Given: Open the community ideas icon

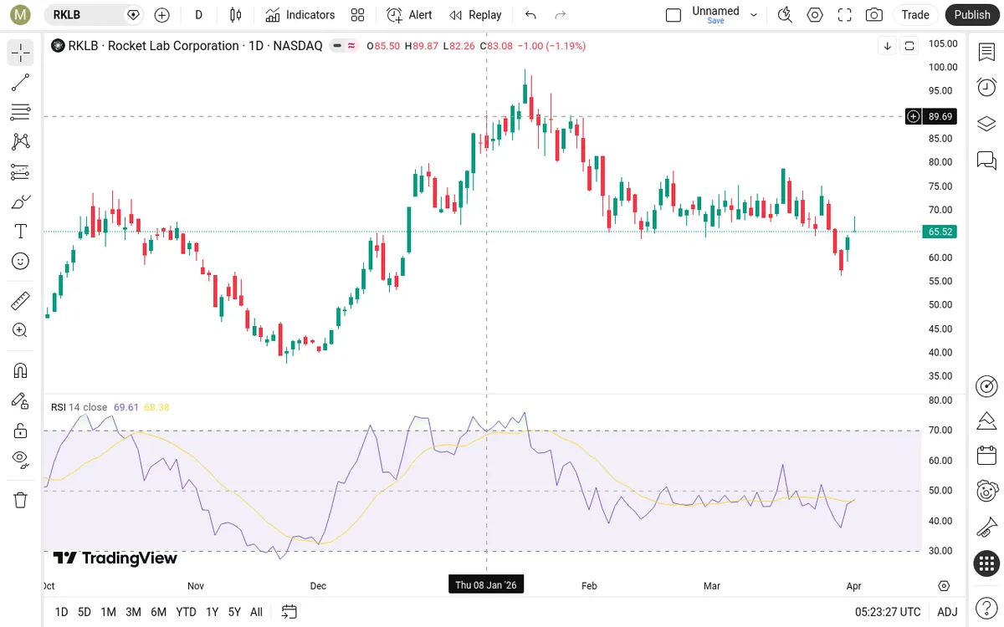Looking at the screenshot, I should 987,492.
